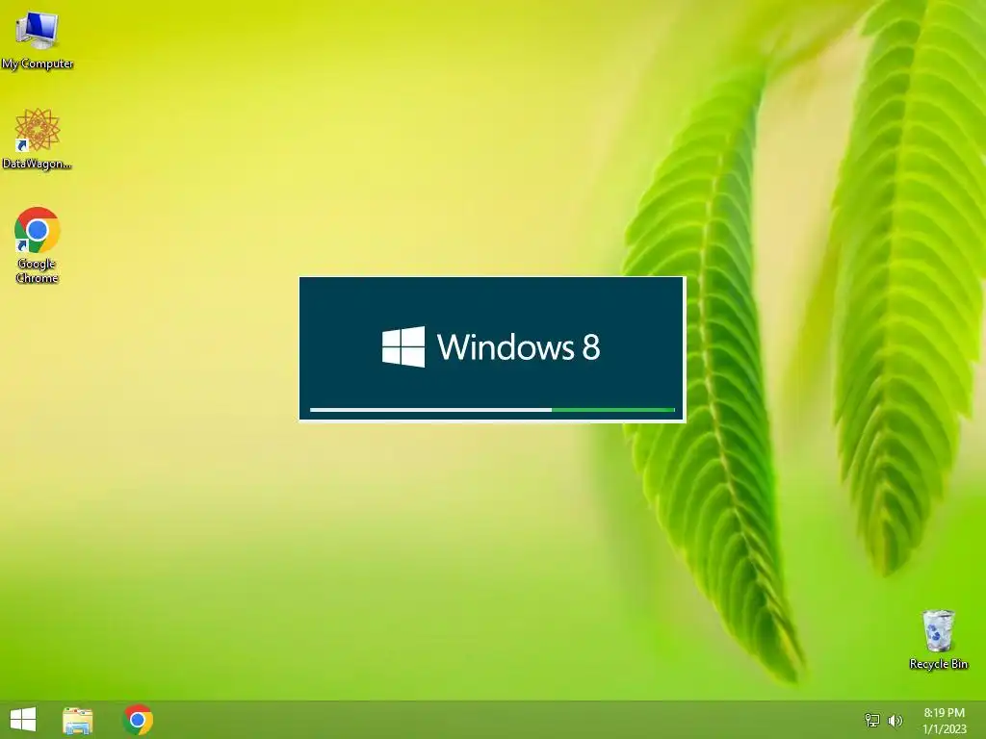Click the date 1/1/2023 in tray

(944, 729)
